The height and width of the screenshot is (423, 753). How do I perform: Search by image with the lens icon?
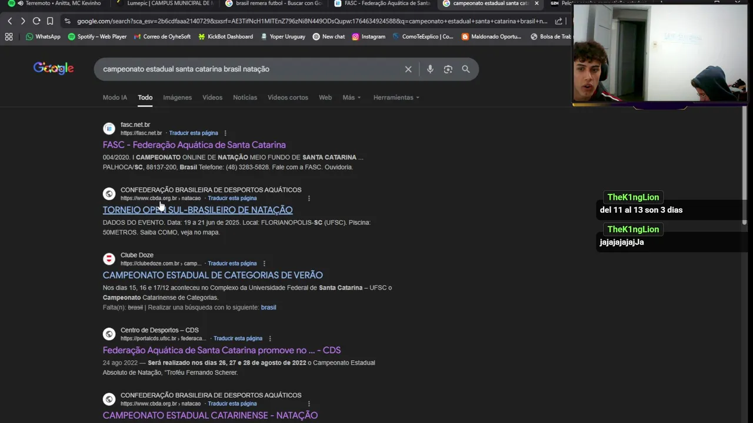tap(448, 69)
